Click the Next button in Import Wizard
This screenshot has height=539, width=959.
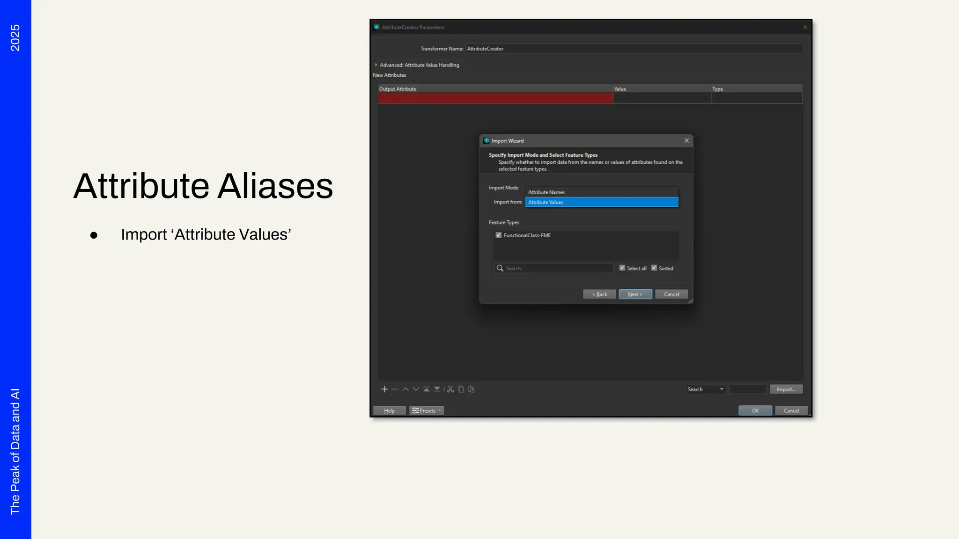click(x=635, y=294)
